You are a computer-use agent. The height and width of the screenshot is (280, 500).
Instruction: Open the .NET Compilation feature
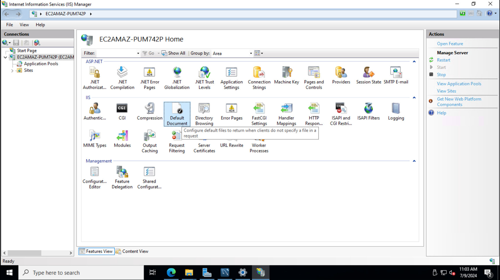click(122, 77)
